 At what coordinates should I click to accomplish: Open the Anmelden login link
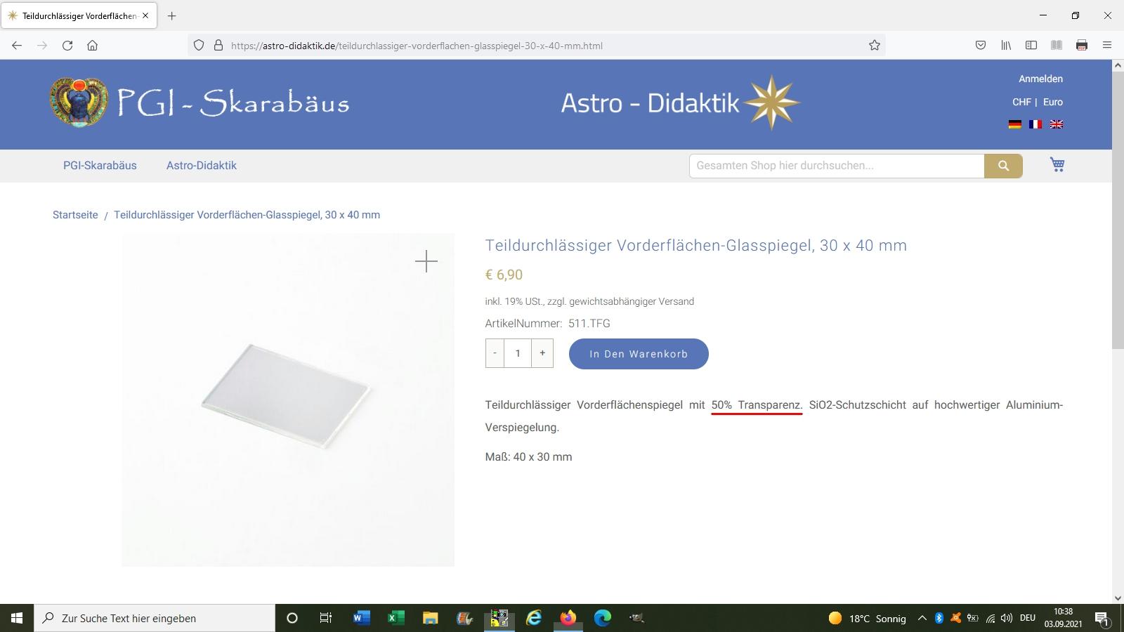coord(1040,79)
